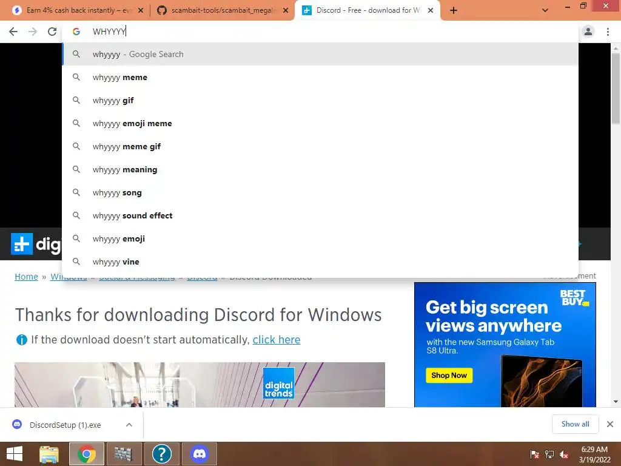
Task: Close the Discord download tab
Action: tap(431, 10)
